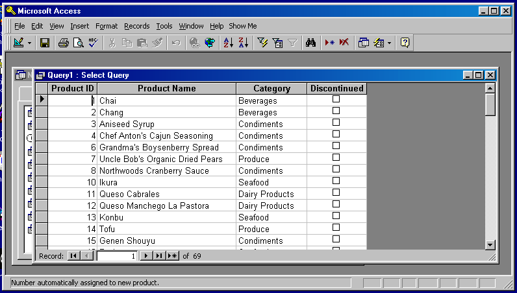Sort records ascending A to Z

coord(228,43)
